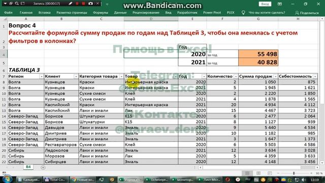Click the Bandicam rectangle area icon
325x183 pixels.
(23, 4)
